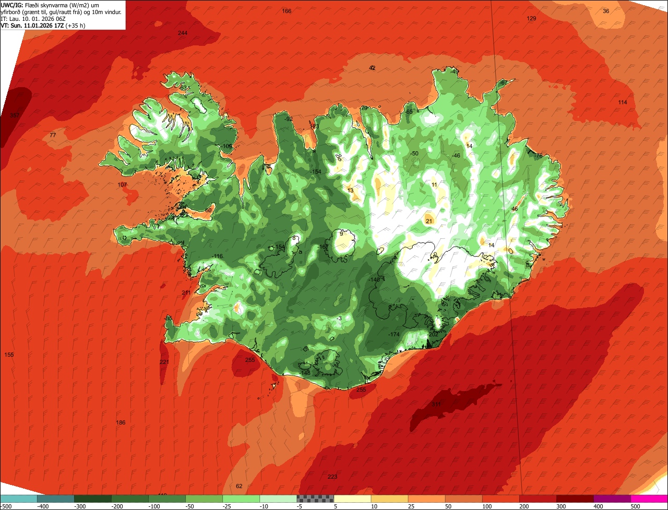Pick the light orange 25 legend swatch
This screenshot has height=510, width=668.
pos(426,499)
